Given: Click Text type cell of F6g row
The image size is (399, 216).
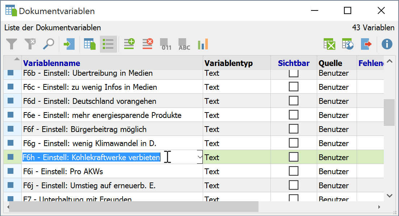Looking at the screenshot, I should pyautogui.click(x=237, y=143).
